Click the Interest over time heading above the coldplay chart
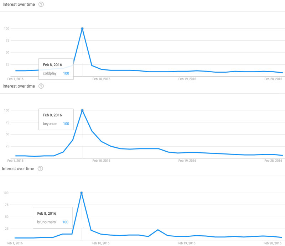The image size is (285, 246). point(19,4)
